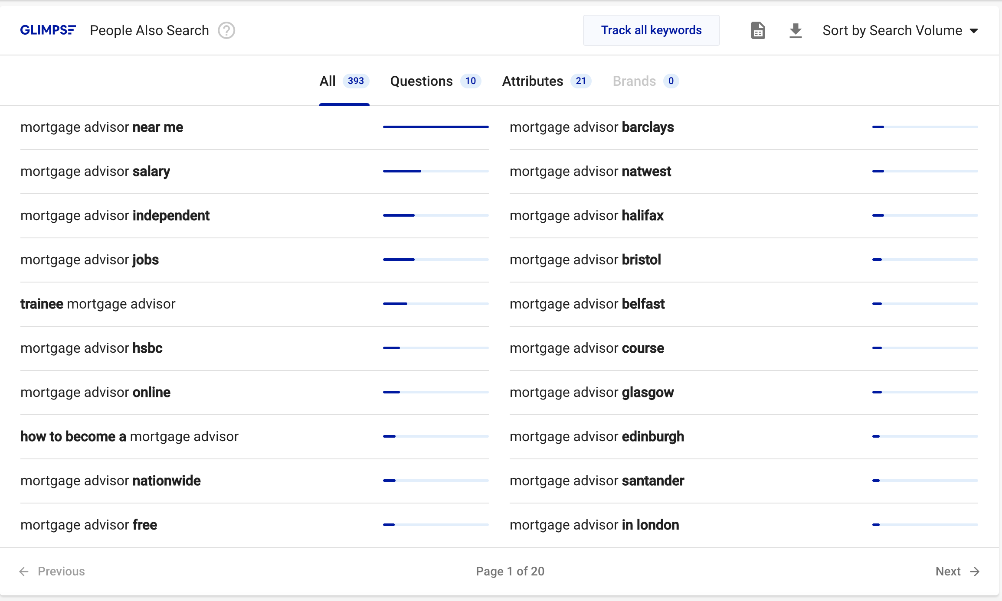Click the Next arrow icon
Image resolution: width=1002 pixels, height=601 pixels.
[975, 572]
